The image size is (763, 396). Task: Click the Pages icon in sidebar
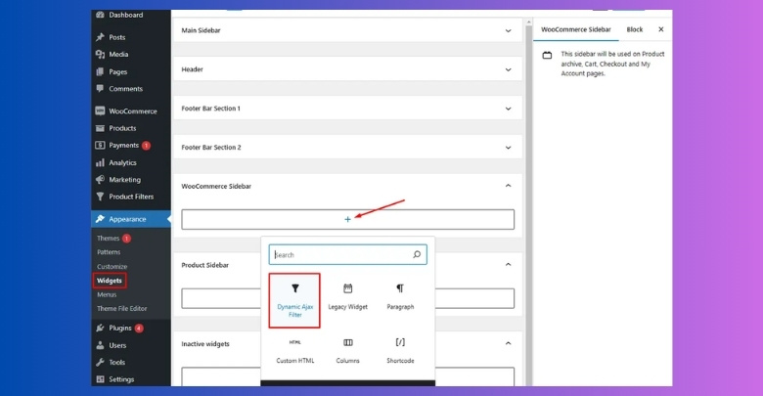click(x=100, y=71)
